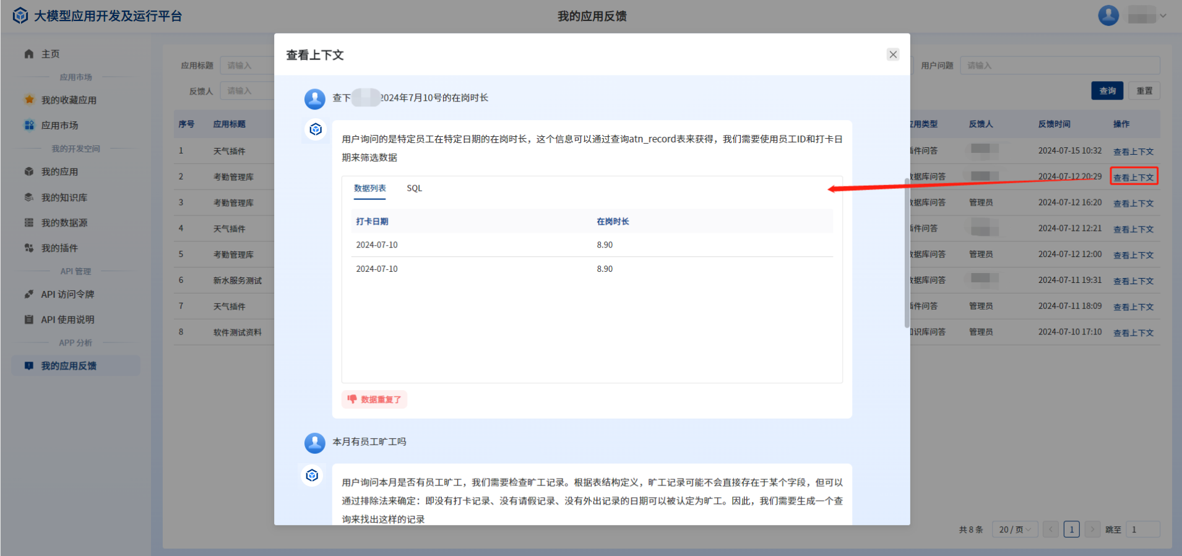Screen dimensions: 1182x556
Task: Click the 数据重复了 thumbs-down feedback tag
Action: click(374, 399)
